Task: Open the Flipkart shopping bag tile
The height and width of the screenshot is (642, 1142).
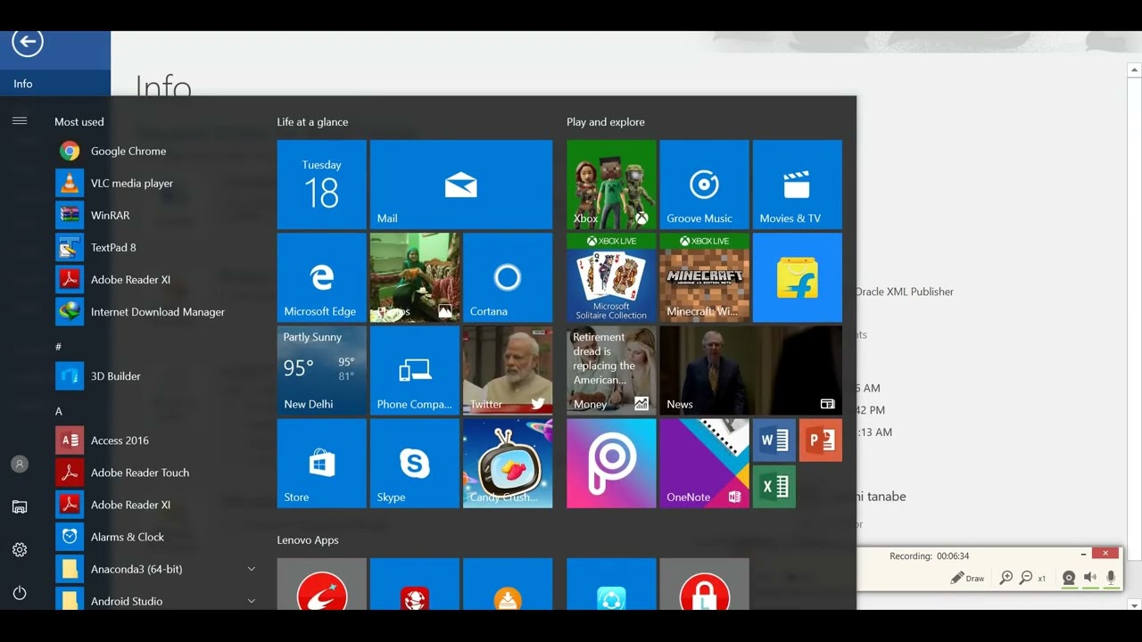Action: coord(797,277)
